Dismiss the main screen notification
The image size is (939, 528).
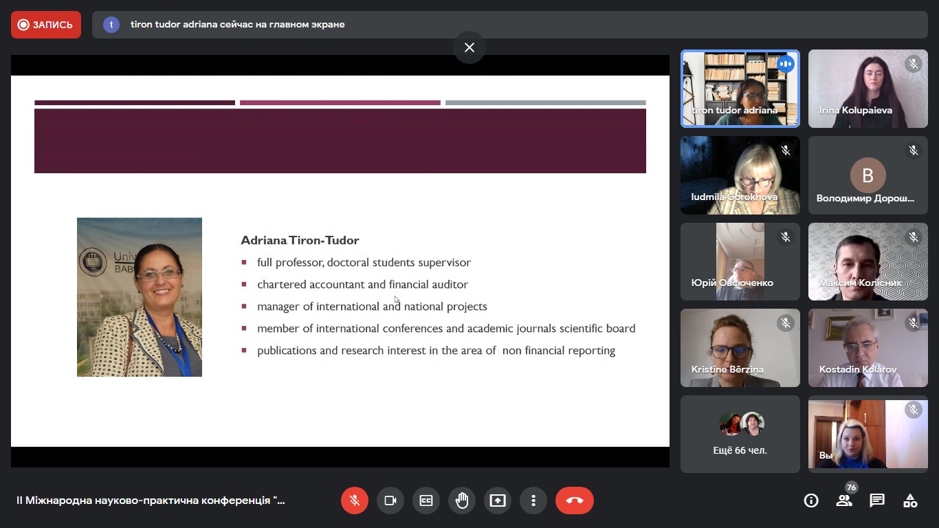pos(469,47)
